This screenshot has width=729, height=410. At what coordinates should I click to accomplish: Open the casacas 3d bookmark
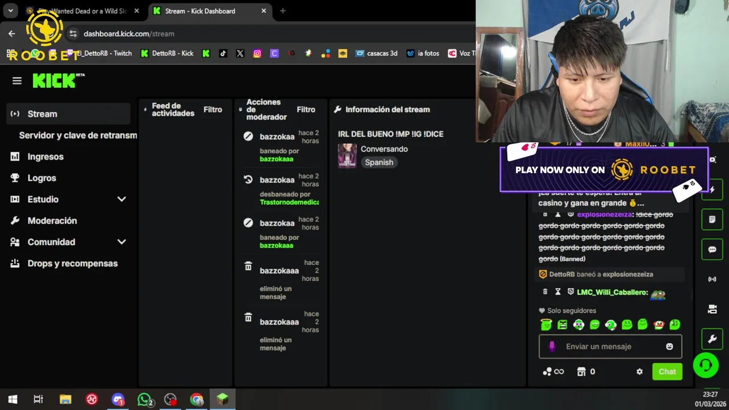(x=376, y=53)
